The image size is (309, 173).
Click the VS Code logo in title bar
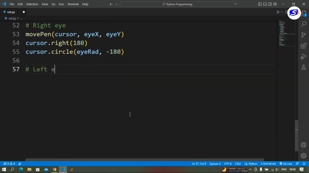pyautogui.click(x=4, y=4)
